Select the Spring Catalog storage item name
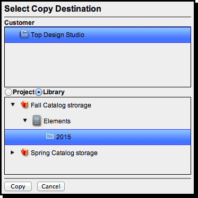 coord(64,153)
